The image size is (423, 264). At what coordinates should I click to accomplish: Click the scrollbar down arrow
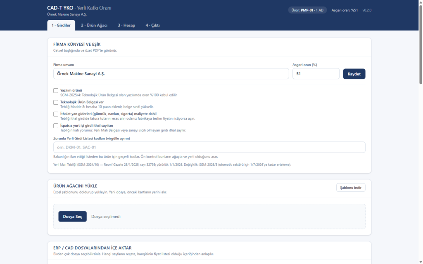tap(421, 262)
